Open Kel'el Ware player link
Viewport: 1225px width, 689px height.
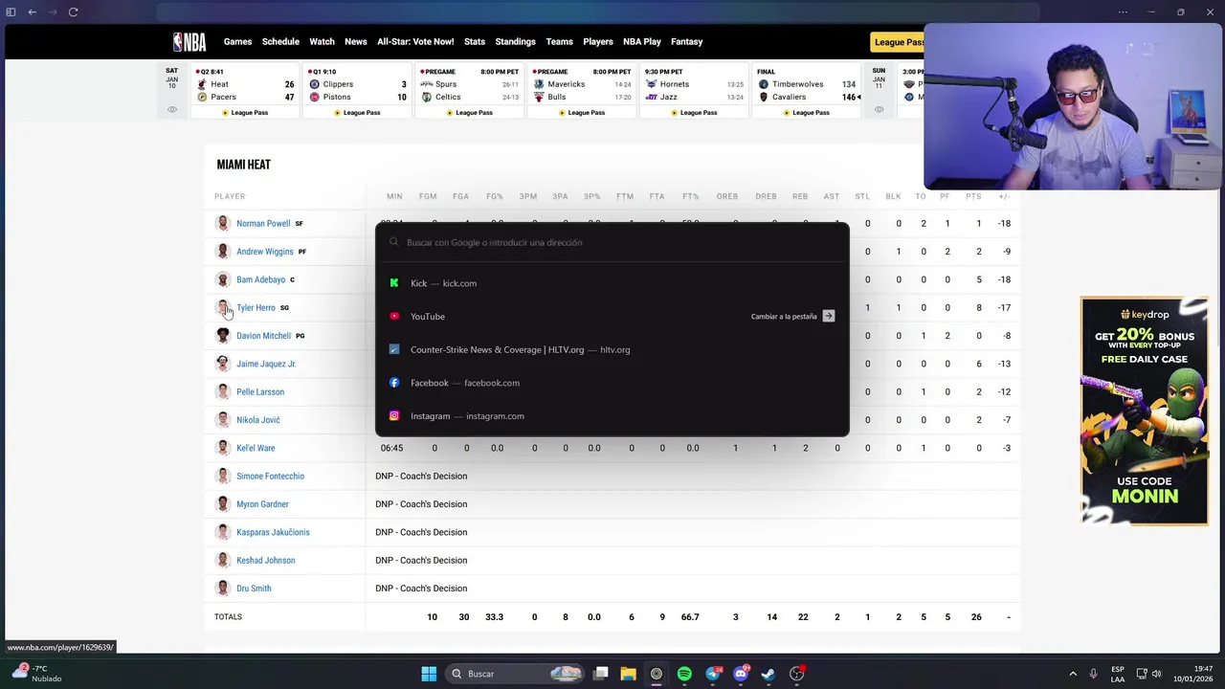pos(256,448)
